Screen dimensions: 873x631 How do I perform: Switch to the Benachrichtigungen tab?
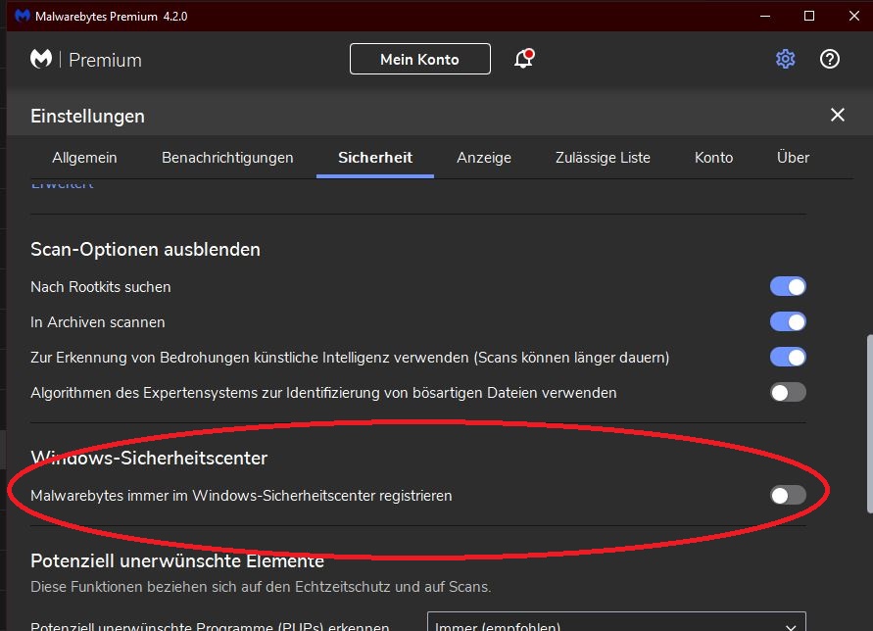click(227, 158)
